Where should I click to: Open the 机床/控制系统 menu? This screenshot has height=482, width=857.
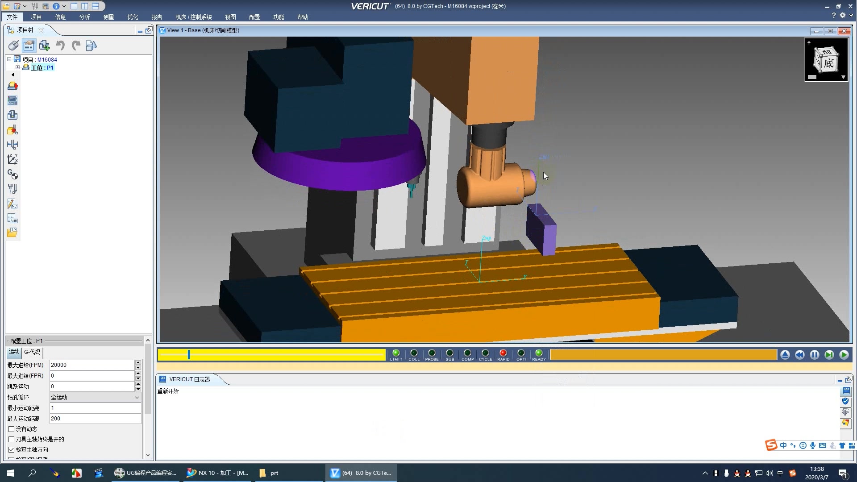click(x=193, y=17)
